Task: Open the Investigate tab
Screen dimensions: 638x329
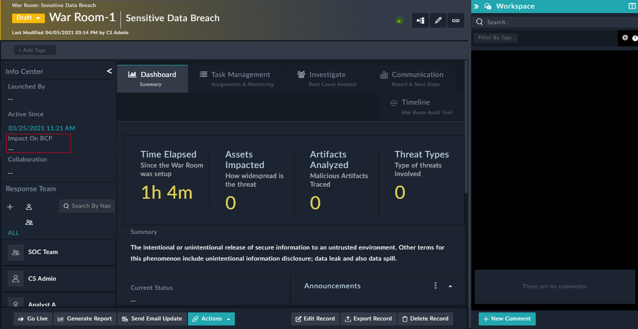Action: [x=328, y=78]
